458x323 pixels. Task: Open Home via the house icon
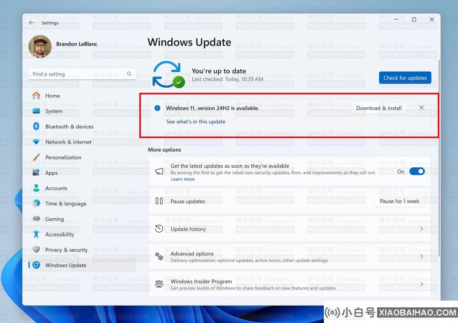pyautogui.click(x=36, y=95)
